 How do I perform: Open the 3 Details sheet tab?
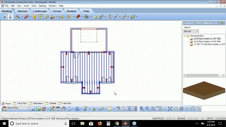point(50,103)
